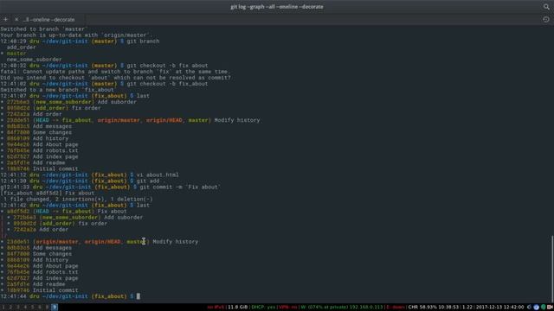Click the cursor at the 12:41:44 prompt

tap(138, 296)
